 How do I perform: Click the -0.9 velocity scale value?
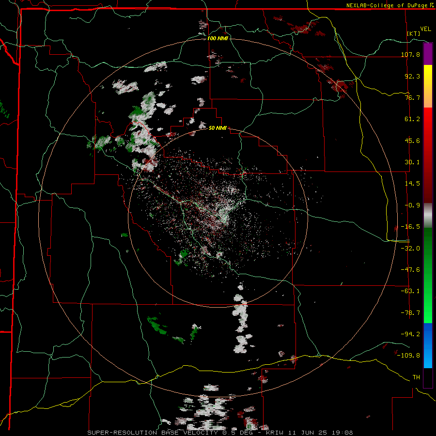412,205
